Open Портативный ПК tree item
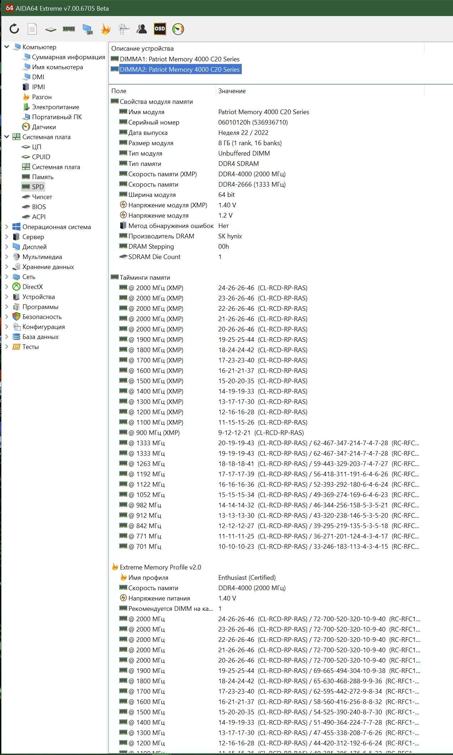This screenshot has width=453, height=755. coord(57,117)
